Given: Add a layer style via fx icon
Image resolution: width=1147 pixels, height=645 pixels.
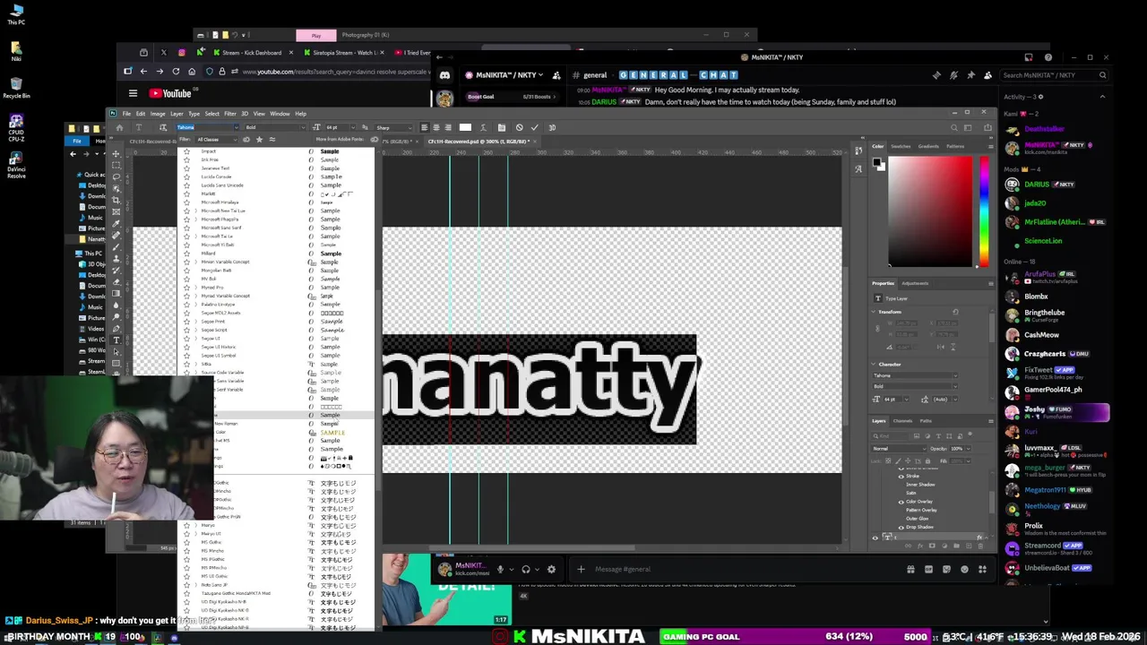Looking at the screenshot, I should coord(920,546).
